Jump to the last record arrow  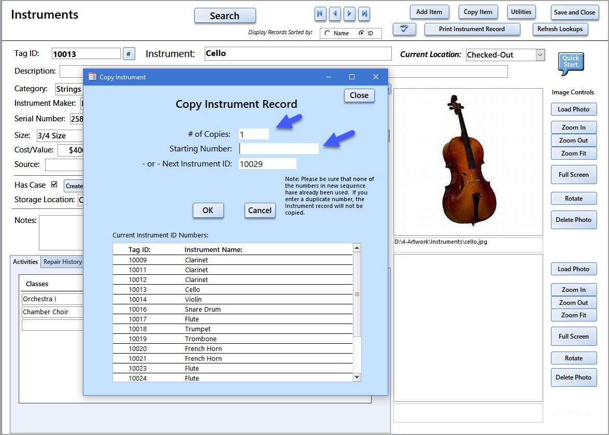[x=364, y=13]
